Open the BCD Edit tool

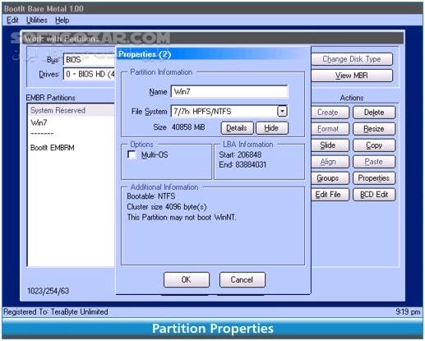[374, 195]
